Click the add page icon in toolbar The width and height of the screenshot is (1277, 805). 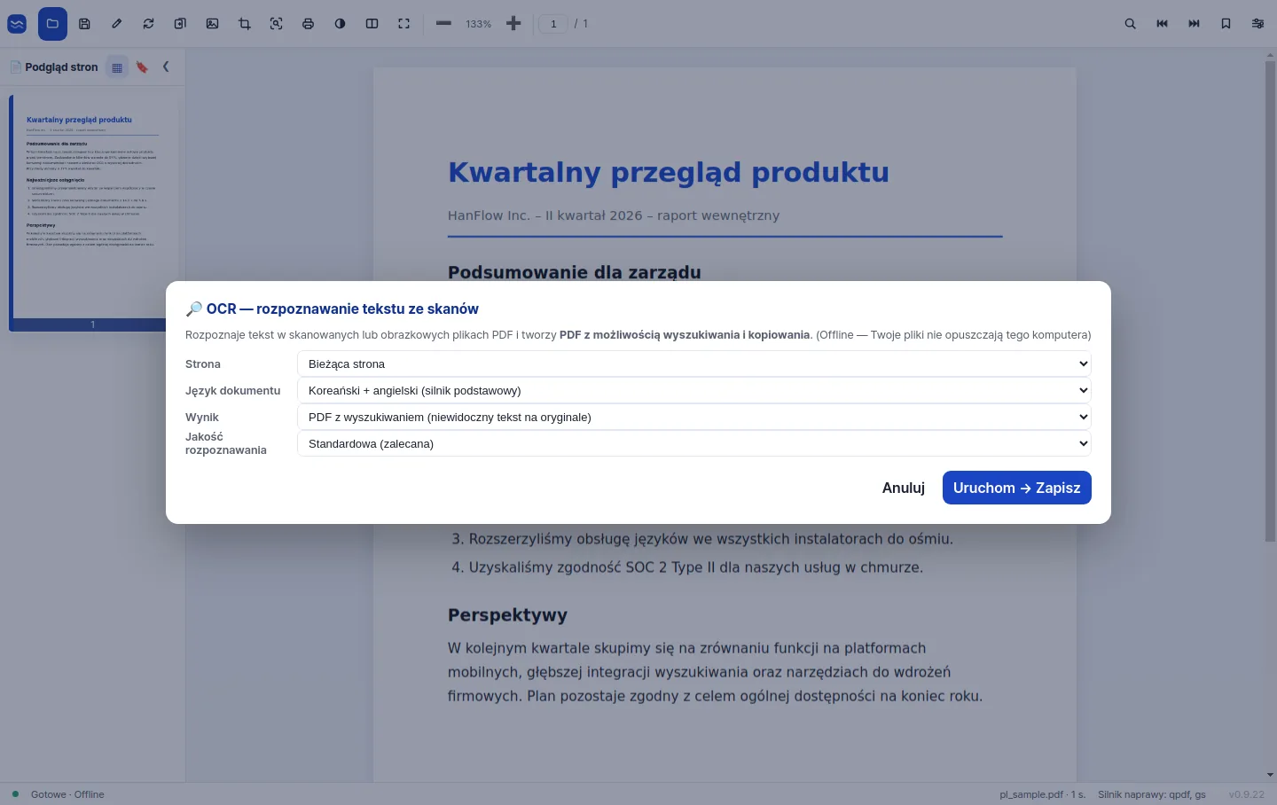point(180,24)
